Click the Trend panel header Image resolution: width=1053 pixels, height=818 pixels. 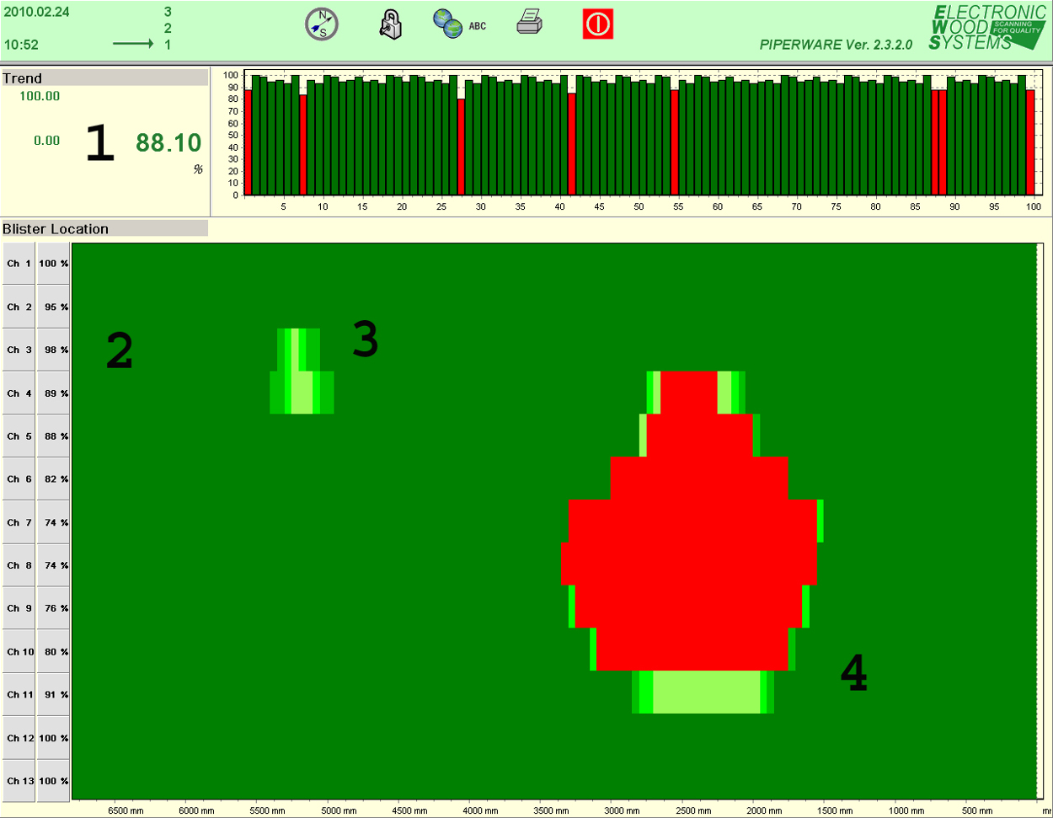pyautogui.click(x=104, y=78)
